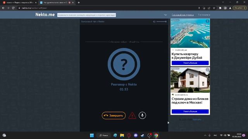
Task: Open the rightmost header menu item
Action: 204,15
